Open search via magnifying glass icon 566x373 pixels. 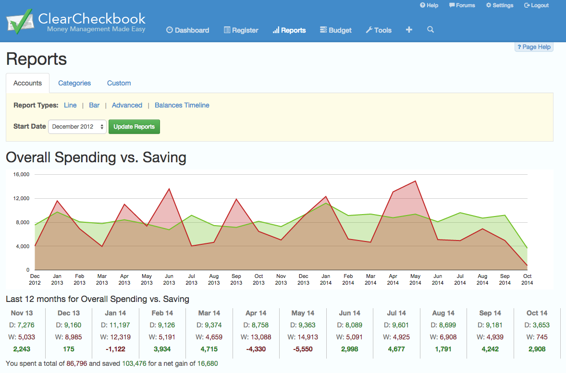431,30
